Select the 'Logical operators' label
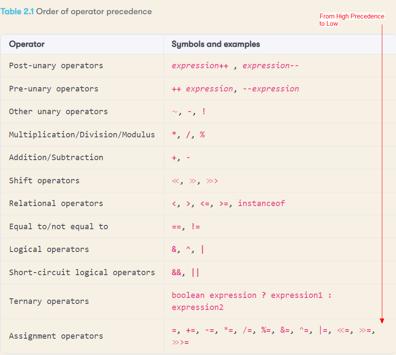Screen dimensions: 396x355 44,249
